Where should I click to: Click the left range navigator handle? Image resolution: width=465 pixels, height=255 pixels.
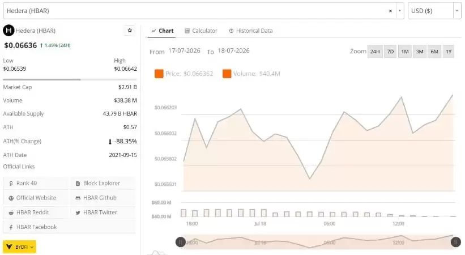(180, 242)
